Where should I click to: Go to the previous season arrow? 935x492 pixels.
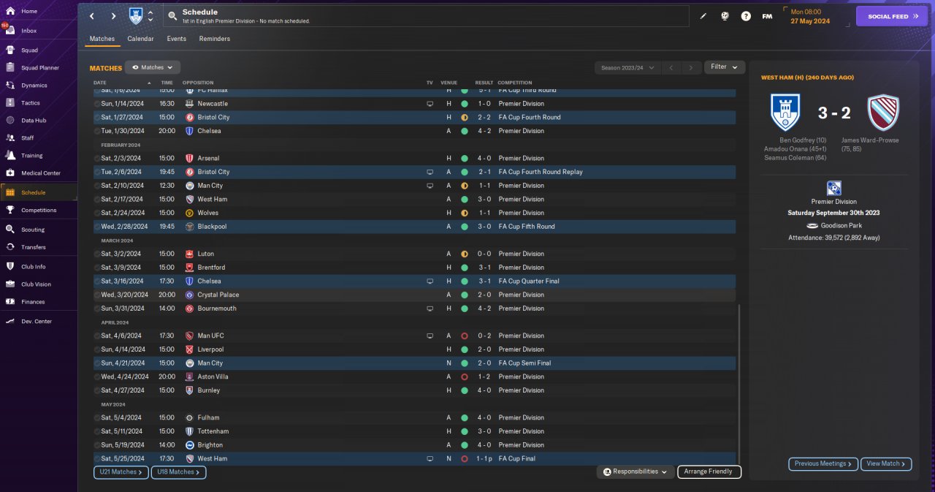(671, 67)
